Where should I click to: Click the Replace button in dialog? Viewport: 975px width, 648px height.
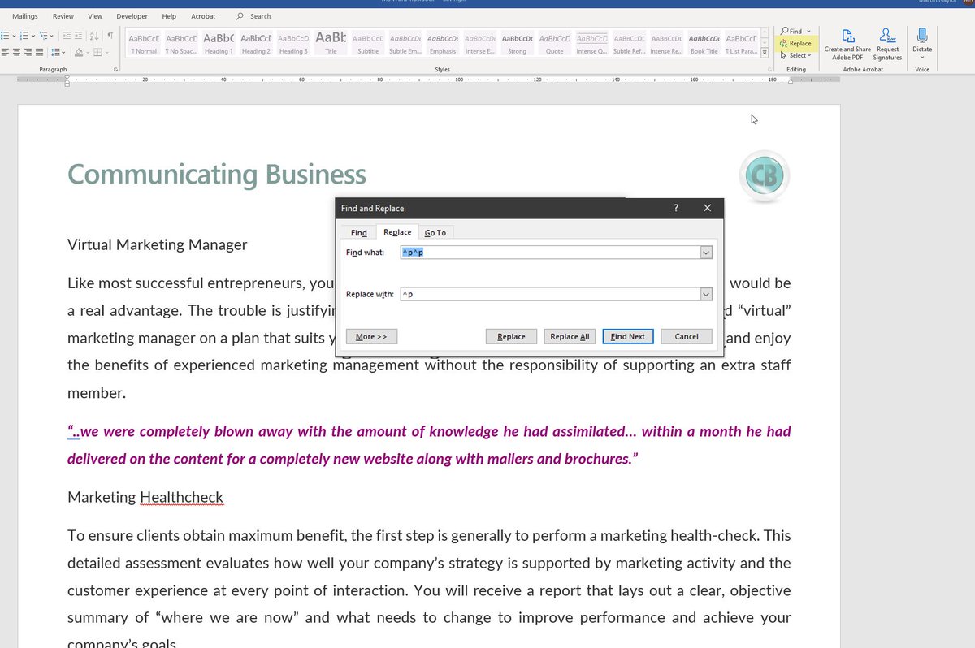511,336
